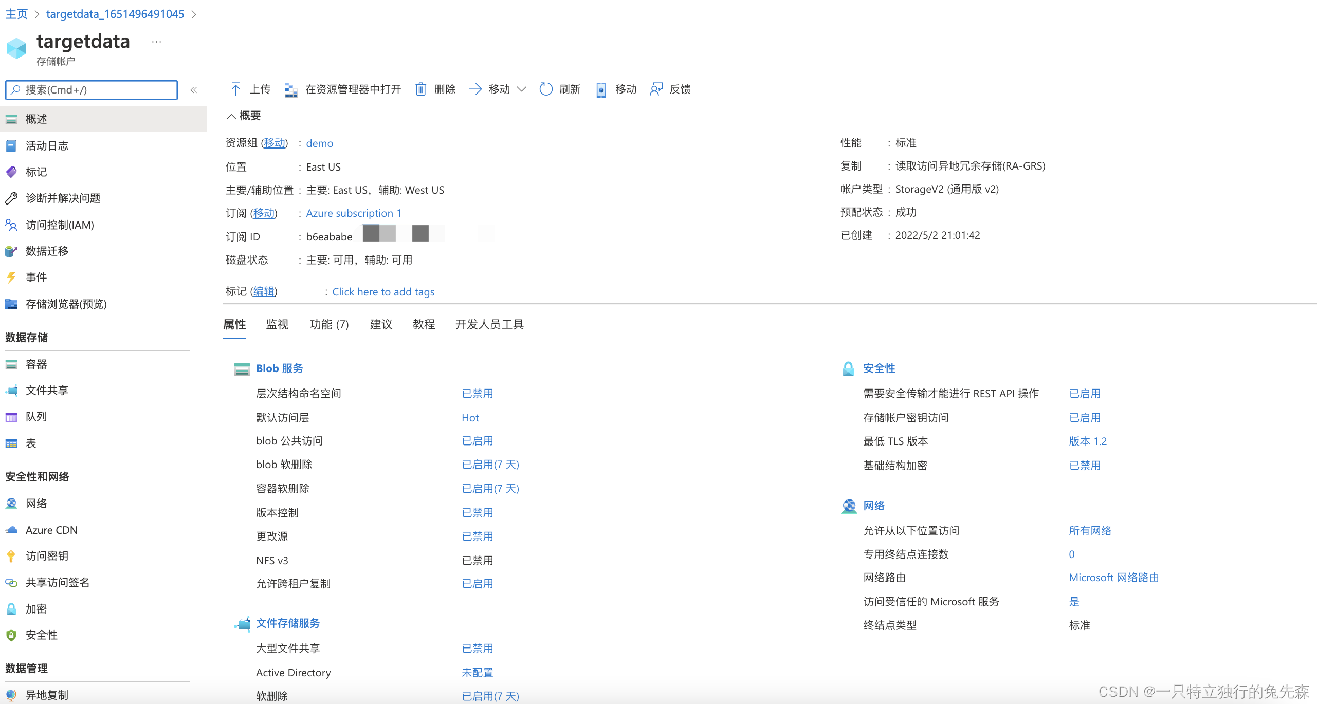Click 已禁用 for 基础结构加密
The image size is (1317, 704).
coord(1085,466)
